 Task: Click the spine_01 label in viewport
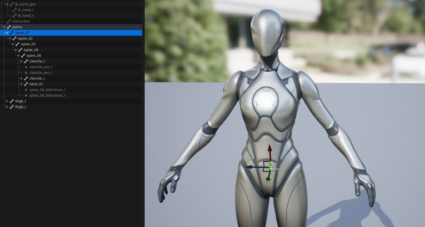278,169
